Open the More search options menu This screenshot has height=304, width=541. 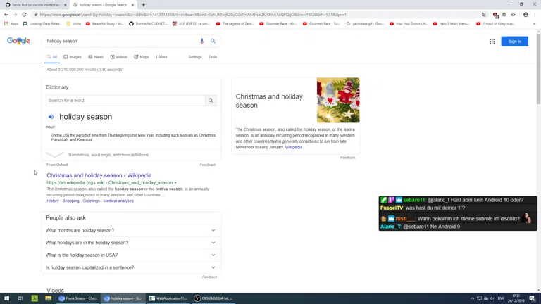tap(161, 57)
